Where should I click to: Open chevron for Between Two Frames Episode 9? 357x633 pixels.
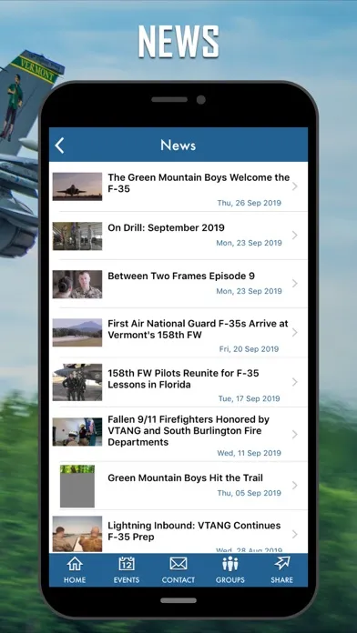tap(295, 284)
